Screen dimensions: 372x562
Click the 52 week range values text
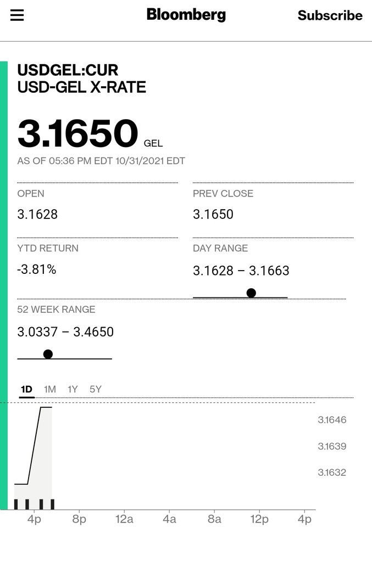point(65,332)
